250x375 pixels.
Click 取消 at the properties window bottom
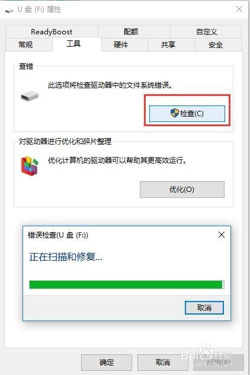[163, 363]
